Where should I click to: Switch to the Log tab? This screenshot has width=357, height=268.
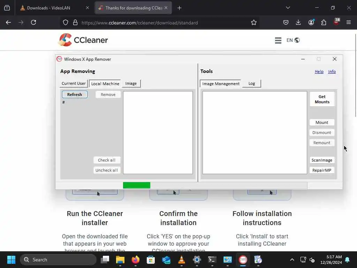(x=252, y=83)
